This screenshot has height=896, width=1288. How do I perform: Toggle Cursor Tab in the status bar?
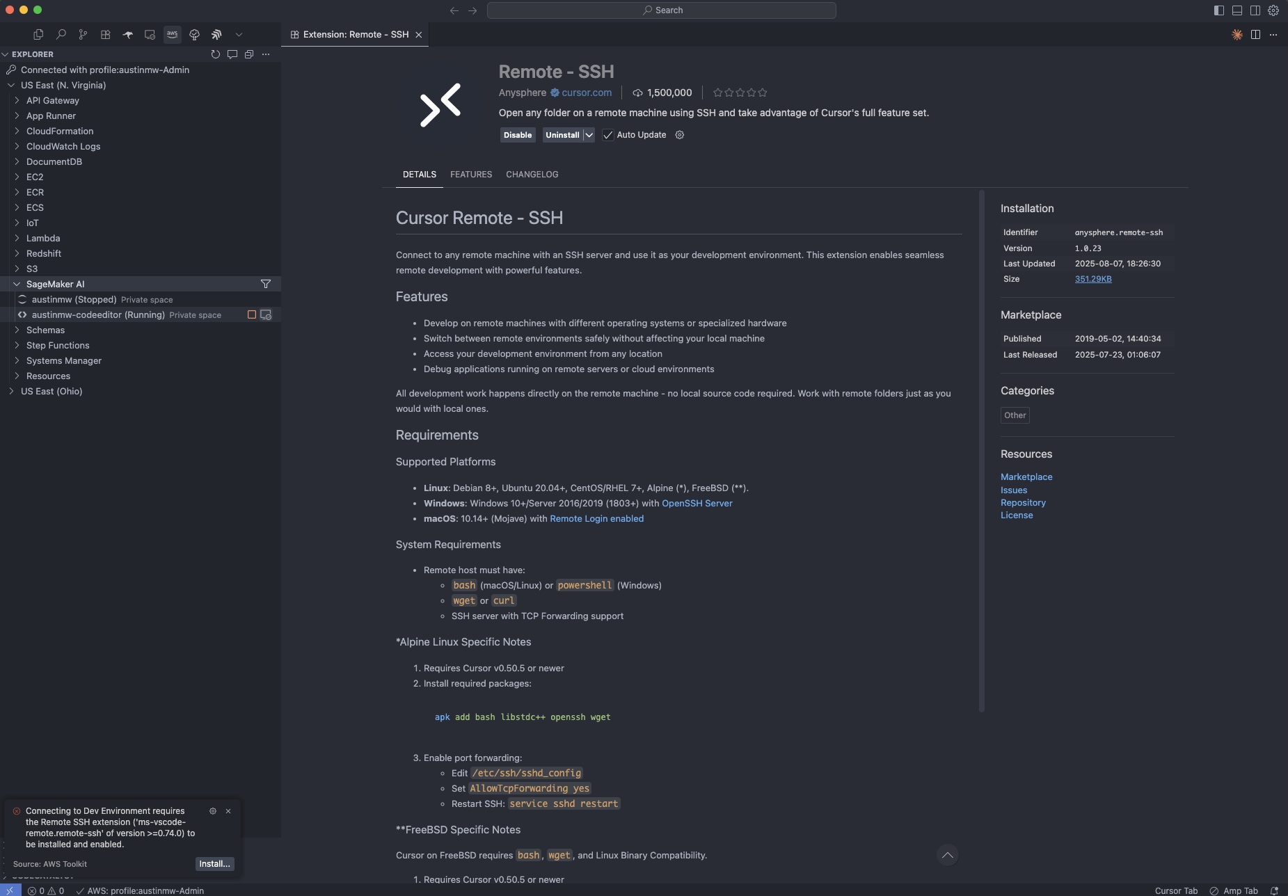pyautogui.click(x=1176, y=890)
